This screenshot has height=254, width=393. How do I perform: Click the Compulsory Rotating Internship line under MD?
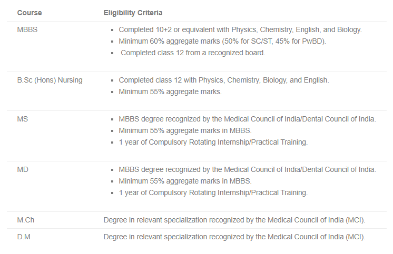pos(213,192)
